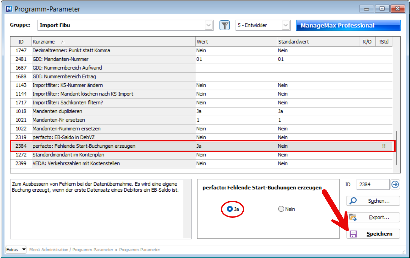Click the blue arrow next to ID field

395,185
